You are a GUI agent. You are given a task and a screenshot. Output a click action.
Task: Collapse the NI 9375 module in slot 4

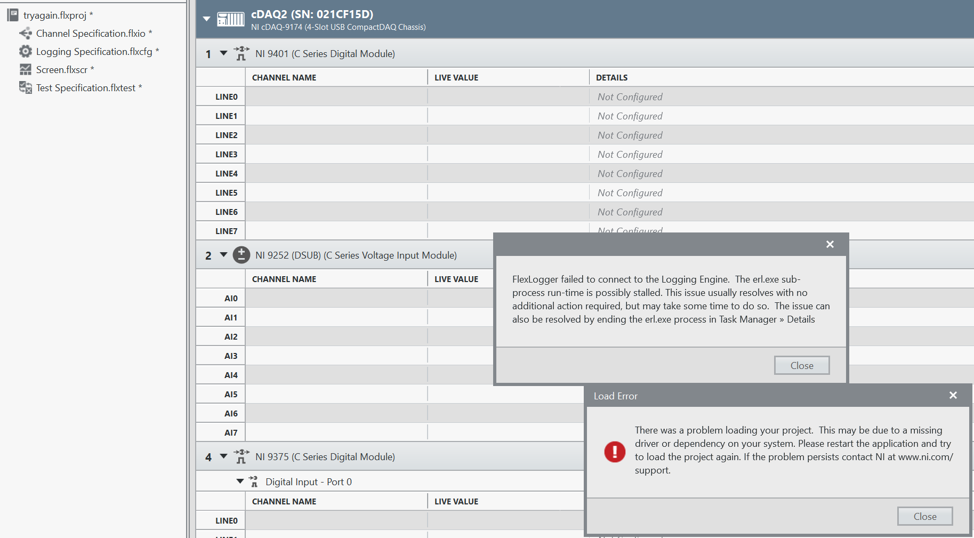(x=223, y=456)
